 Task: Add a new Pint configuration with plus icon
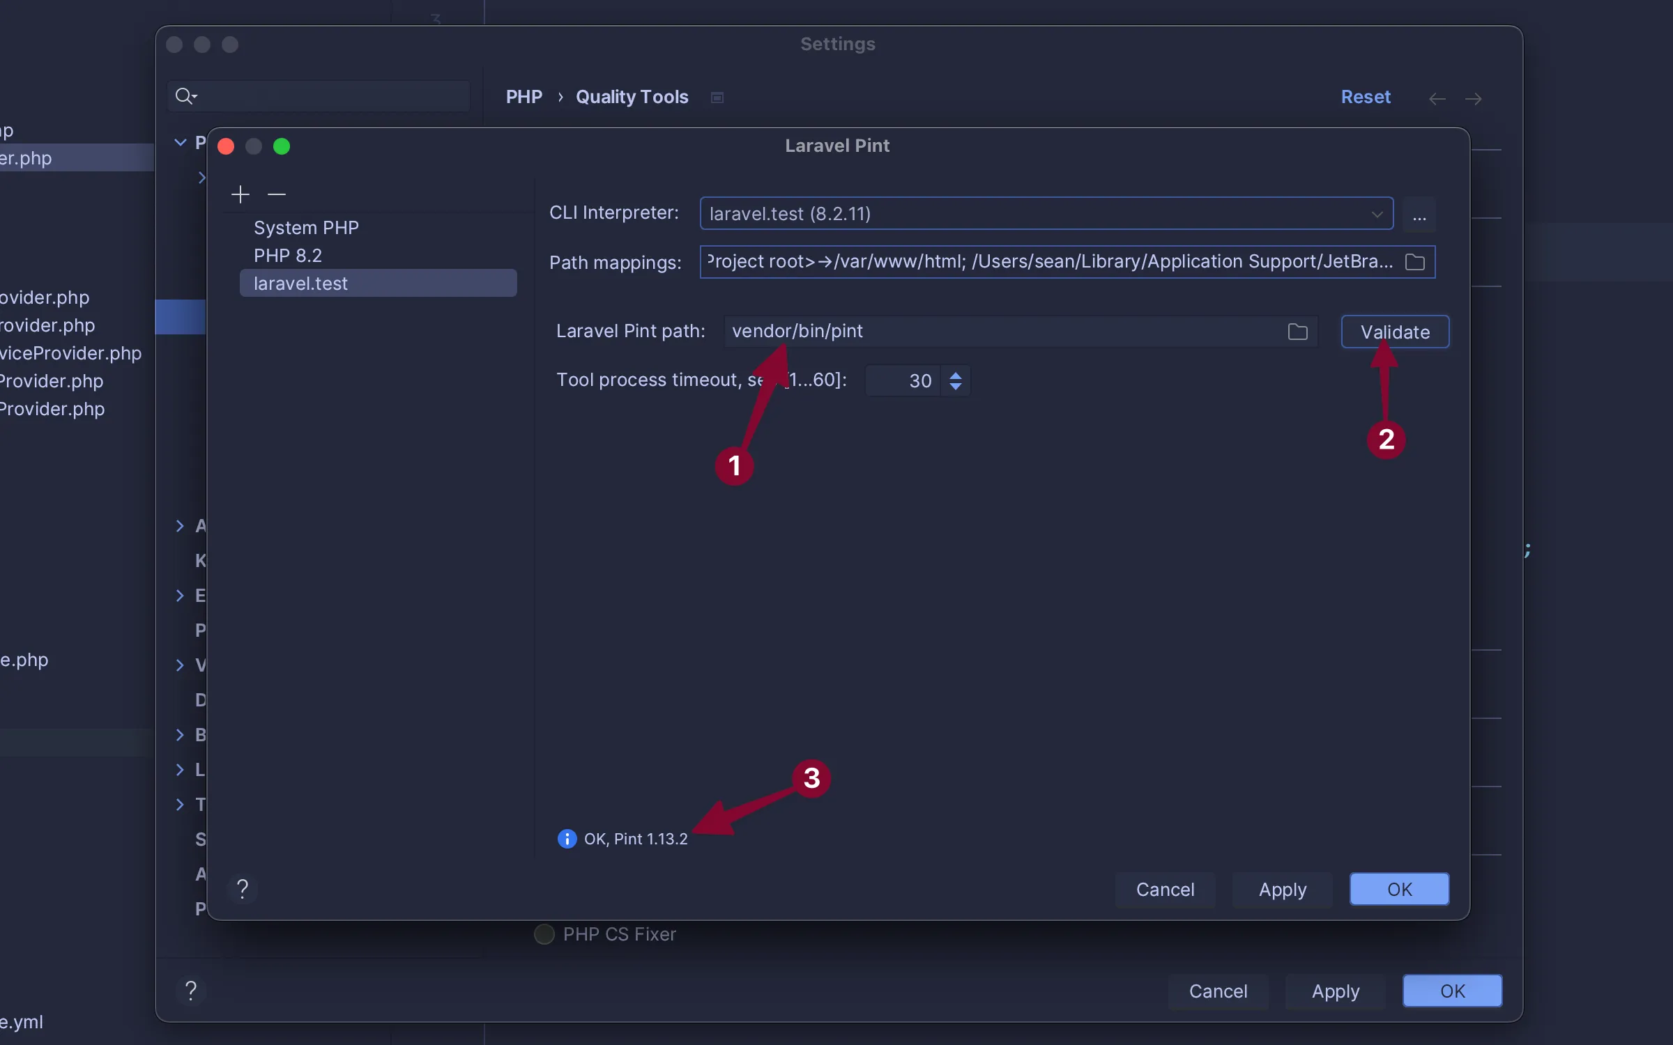[x=240, y=194]
